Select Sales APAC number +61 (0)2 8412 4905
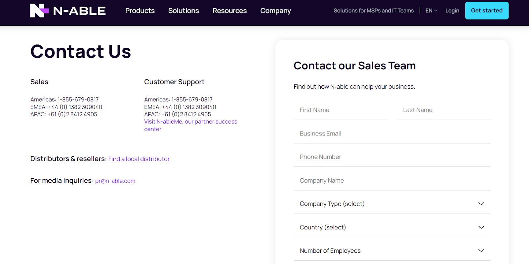This screenshot has height=264, width=529. (72, 114)
